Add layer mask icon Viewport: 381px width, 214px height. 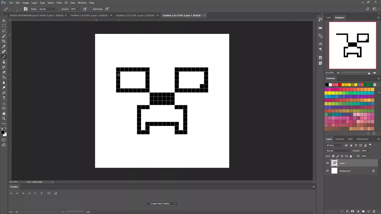click(353, 211)
